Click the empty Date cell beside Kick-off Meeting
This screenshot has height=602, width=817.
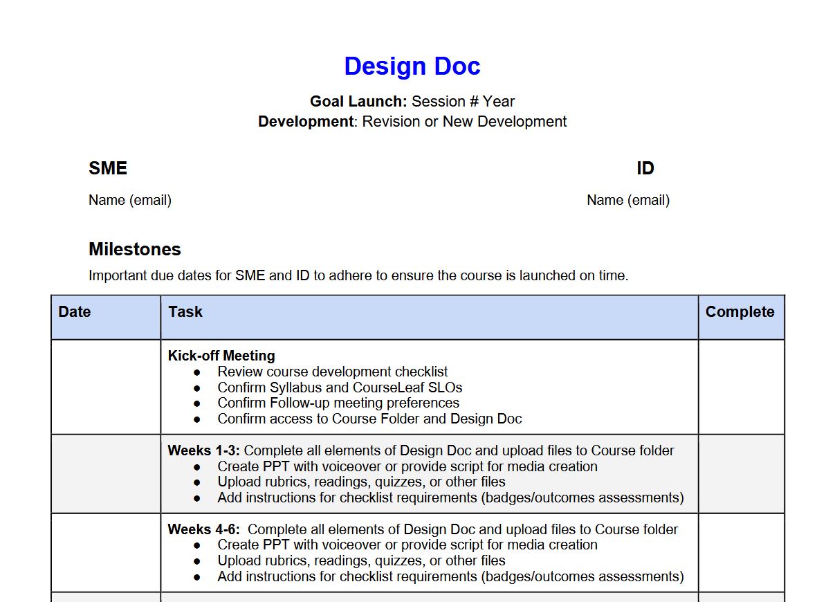click(105, 386)
